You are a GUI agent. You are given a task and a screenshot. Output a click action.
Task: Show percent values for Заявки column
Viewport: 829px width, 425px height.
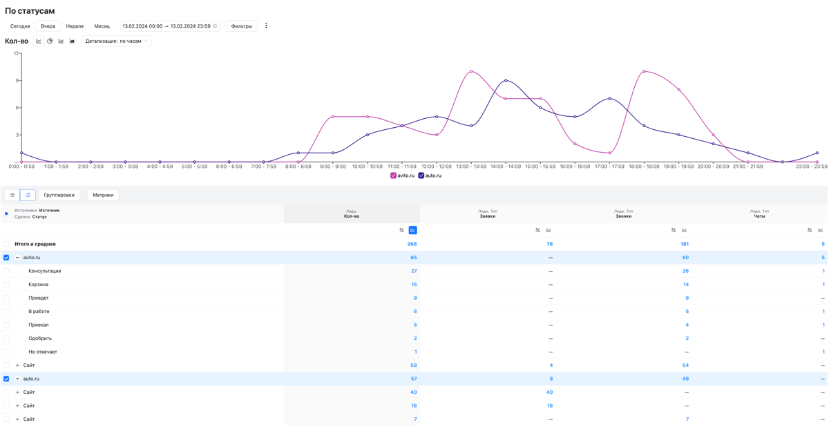537,230
